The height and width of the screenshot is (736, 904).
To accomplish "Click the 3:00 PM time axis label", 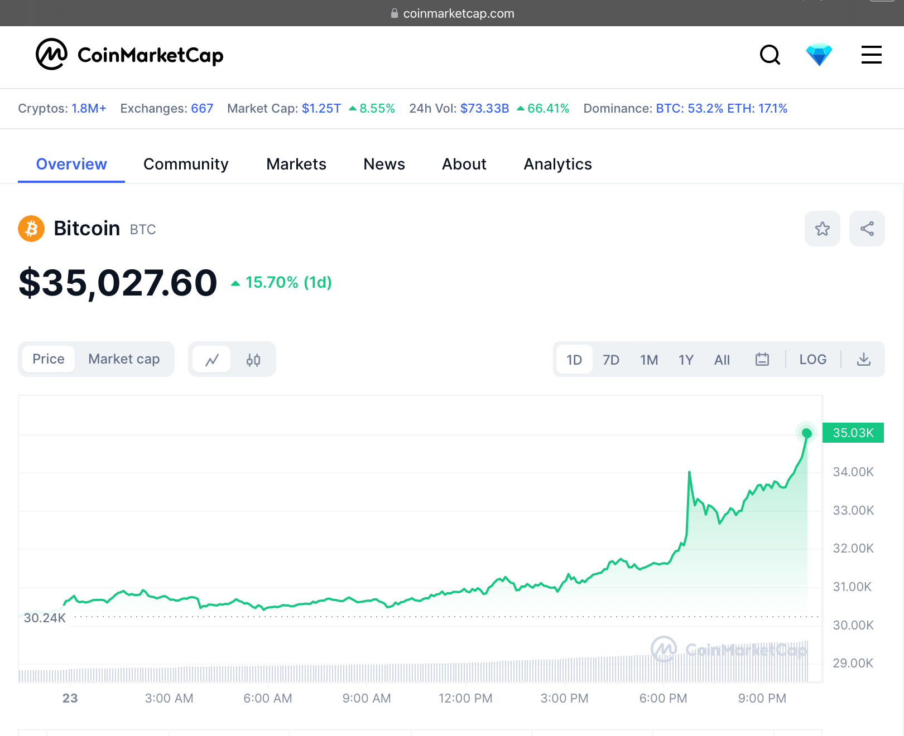I will tap(564, 698).
